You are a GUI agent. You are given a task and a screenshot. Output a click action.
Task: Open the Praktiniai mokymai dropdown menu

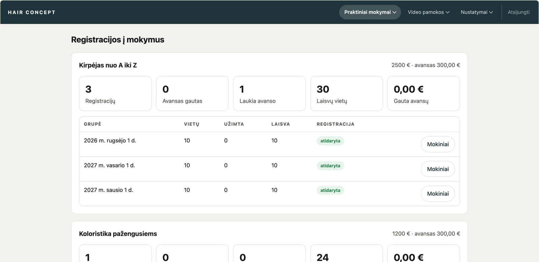(370, 12)
